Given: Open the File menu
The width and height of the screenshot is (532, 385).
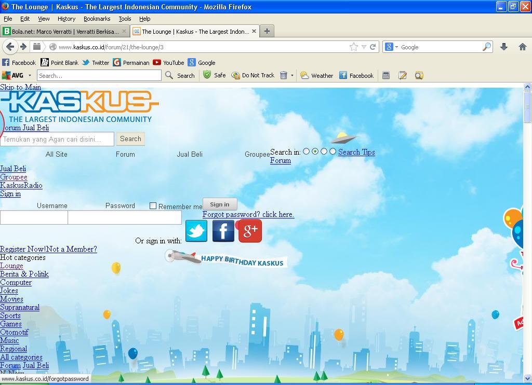Looking at the screenshot, I should tap(8, 19).
